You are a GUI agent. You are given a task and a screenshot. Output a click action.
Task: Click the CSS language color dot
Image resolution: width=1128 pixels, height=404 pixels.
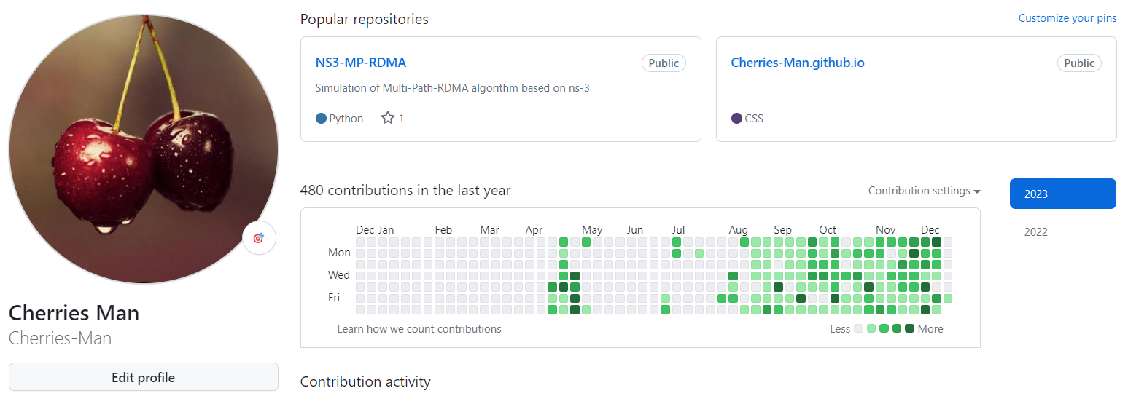coord(736,119)
